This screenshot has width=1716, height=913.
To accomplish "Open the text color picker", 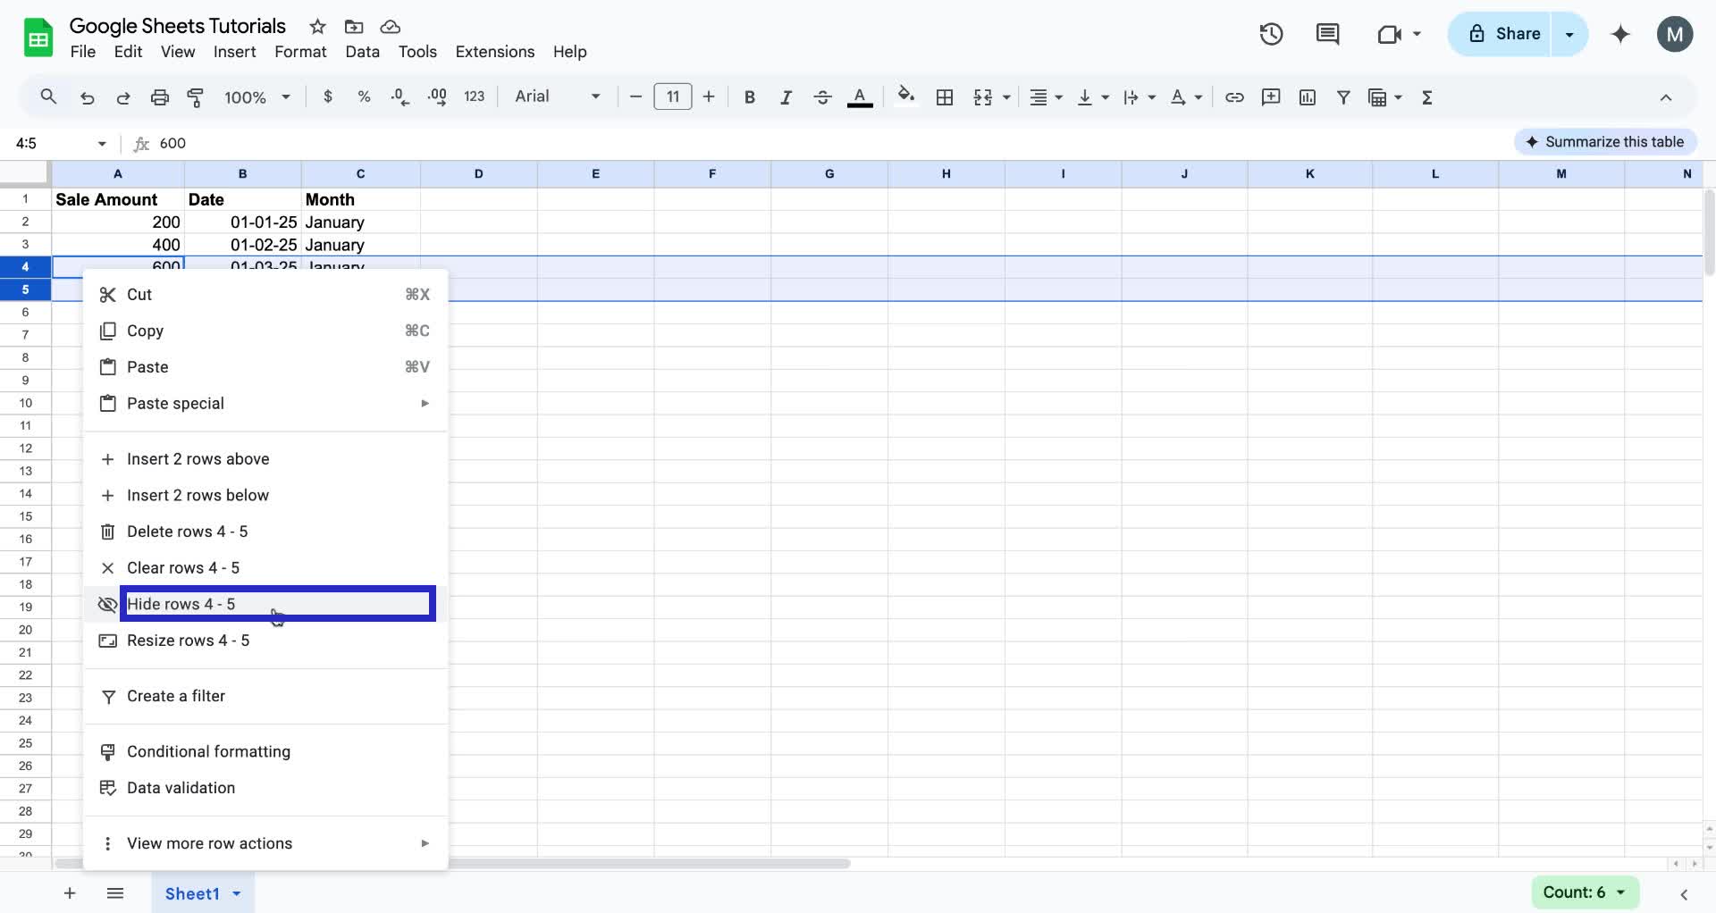I will (x=860, y=96).
